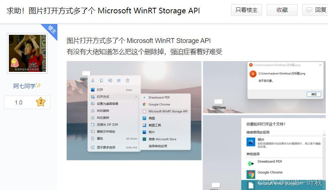Select 搜索 Microsoft Store entry
The height and width of the screenshot is (190, 328).
point(165,139)
